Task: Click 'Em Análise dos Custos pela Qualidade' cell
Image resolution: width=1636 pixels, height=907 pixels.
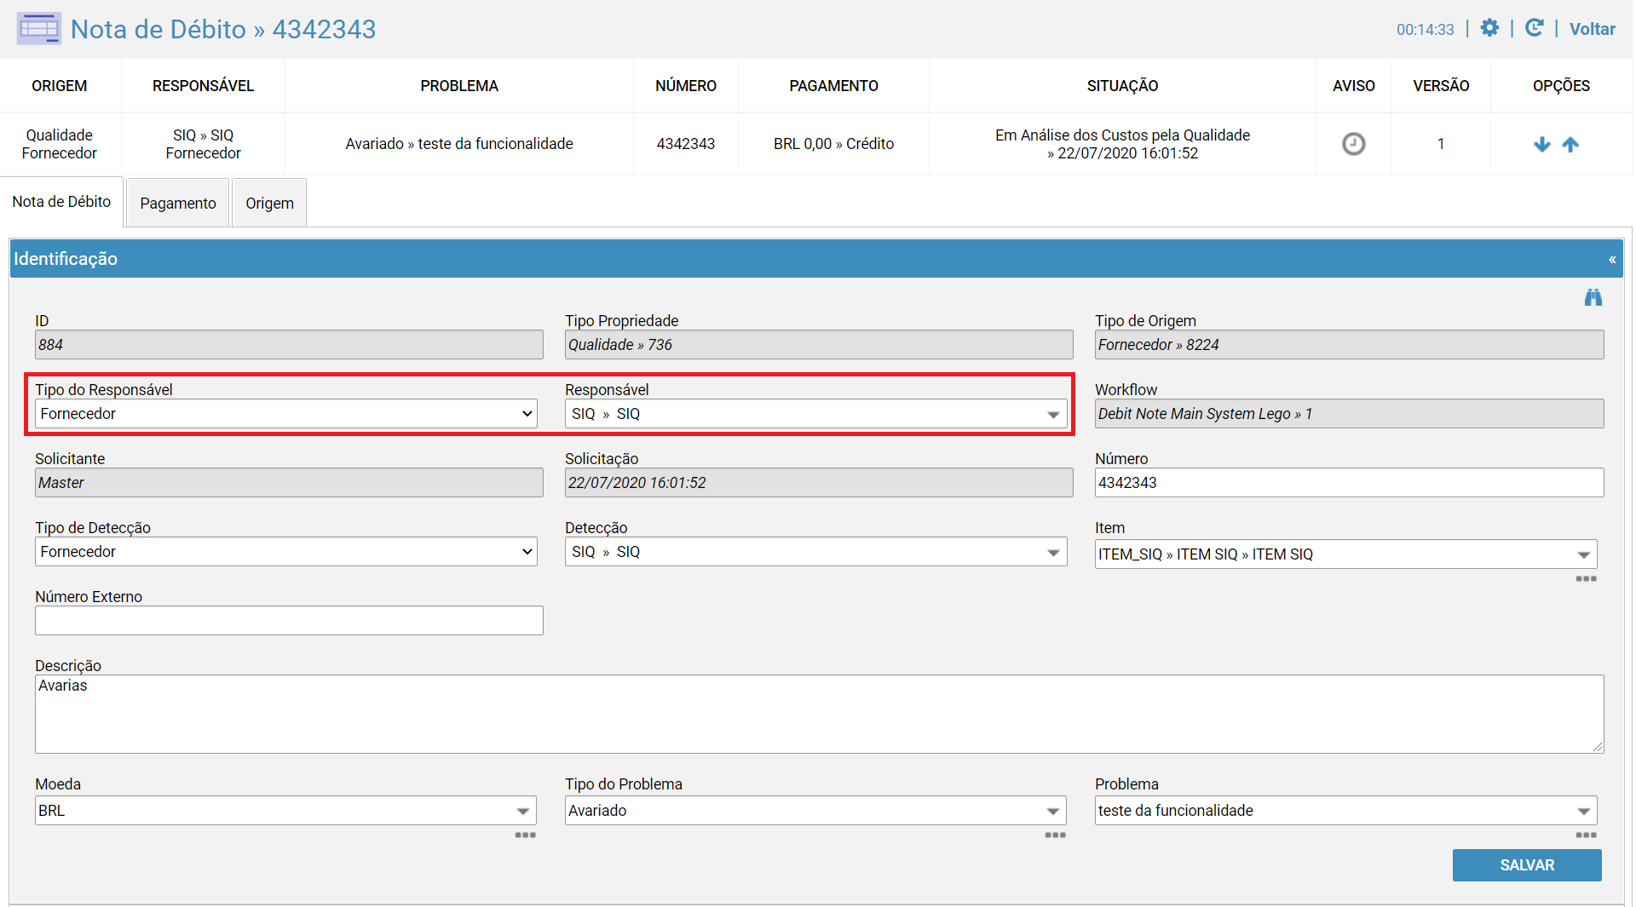Action: [x=1122, y=144]
